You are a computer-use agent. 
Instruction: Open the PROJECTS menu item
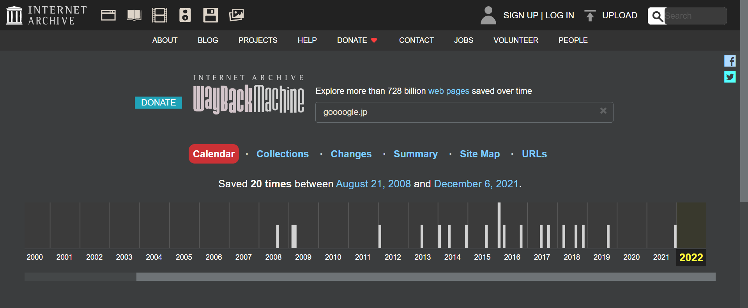(x=258, y=40)
